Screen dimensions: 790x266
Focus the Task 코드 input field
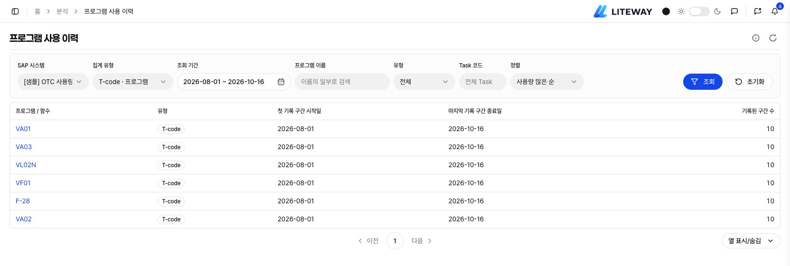click(x=483, y=82)
